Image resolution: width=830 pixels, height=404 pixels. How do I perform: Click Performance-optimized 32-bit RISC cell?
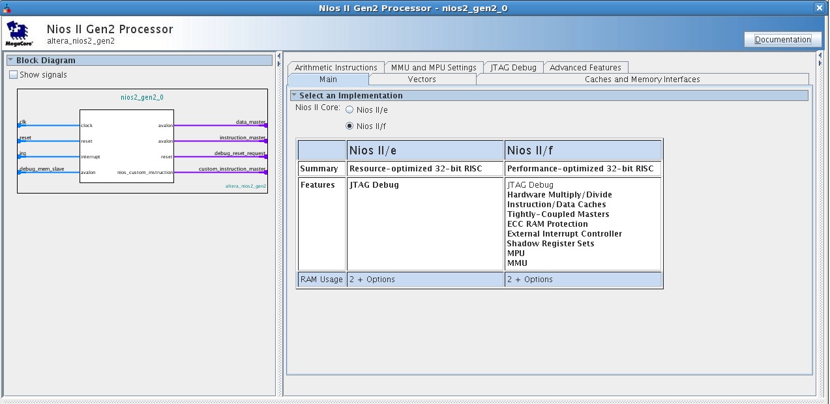pos(583,169)
